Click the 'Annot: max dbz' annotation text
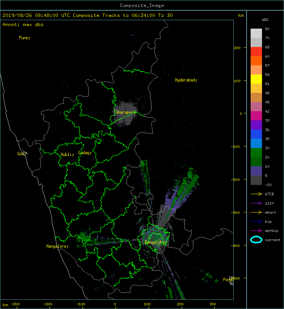The width and height of the screenshot is (284, 309). 23,25
